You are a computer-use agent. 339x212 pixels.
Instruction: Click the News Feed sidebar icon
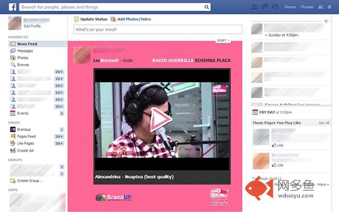[x=13, y=43]
